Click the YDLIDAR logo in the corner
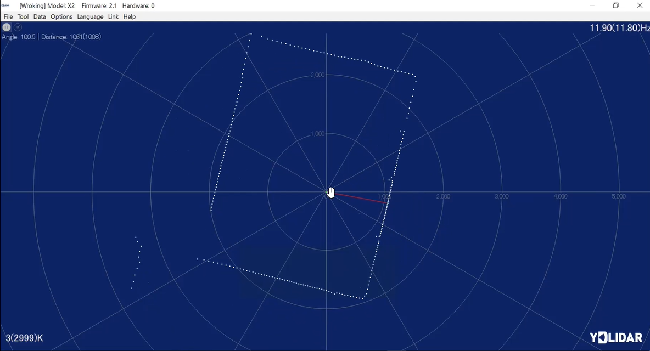The width and height of the screenshot is (650, 351). click(x=615, y=337)
